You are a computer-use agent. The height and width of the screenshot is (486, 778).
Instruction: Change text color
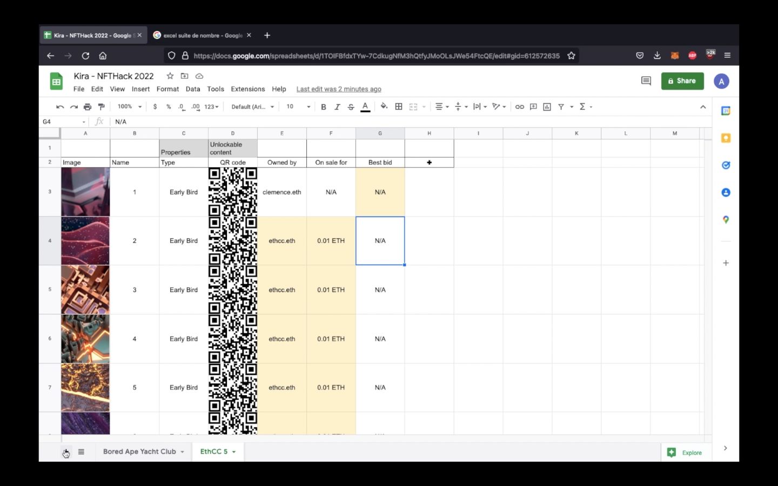pyautogui.click(x=365, y=107)
